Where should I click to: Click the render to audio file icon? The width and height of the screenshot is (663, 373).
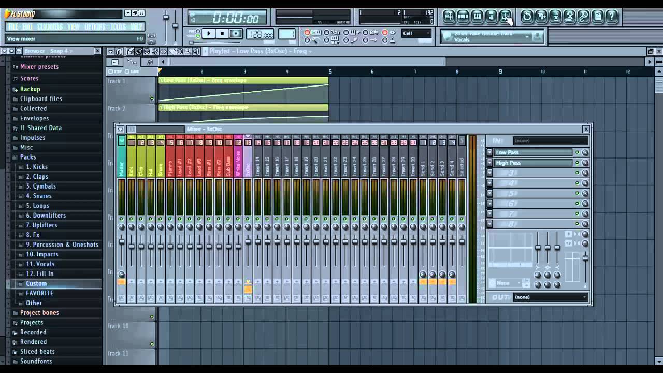click(x=555, y=17)
